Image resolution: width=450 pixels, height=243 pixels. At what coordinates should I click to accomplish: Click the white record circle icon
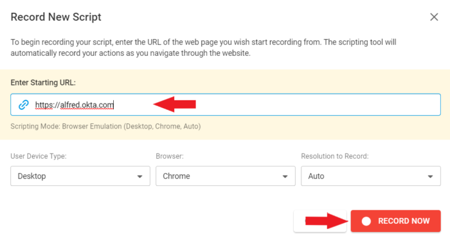[x=366, y=221]
